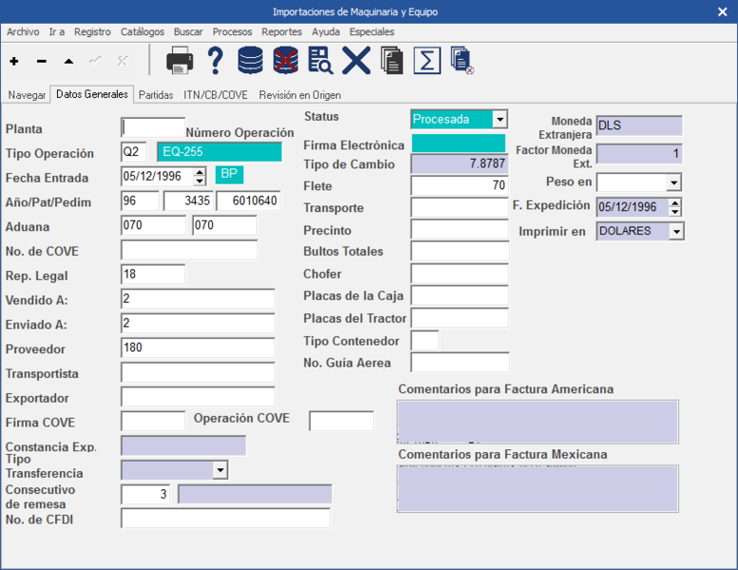Click the greyed checkmark save icon

96,61
